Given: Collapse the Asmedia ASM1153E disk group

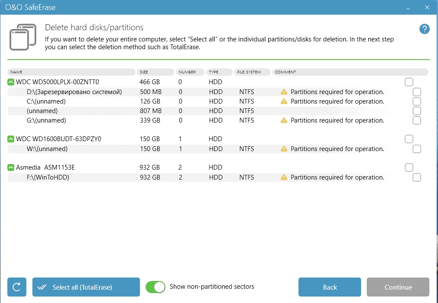Looking at the screenshot, I should click(11, 167).
